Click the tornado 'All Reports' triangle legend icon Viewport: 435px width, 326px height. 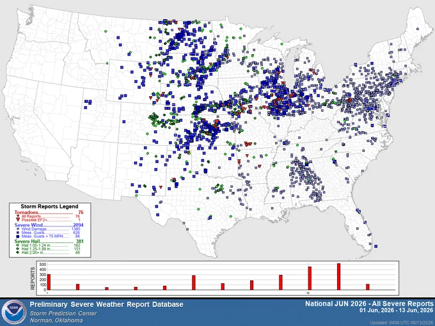[x=18, y=216]
